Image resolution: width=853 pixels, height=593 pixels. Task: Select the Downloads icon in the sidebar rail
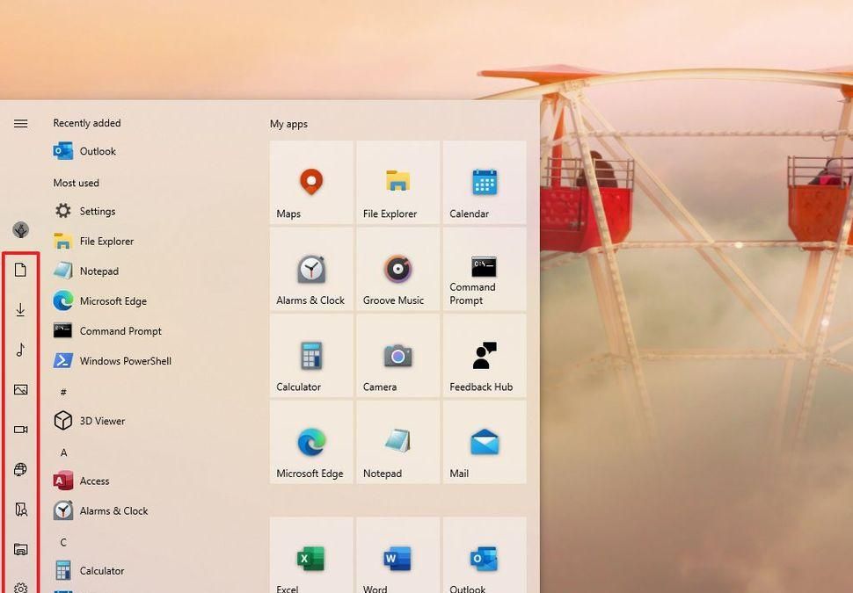(x=20, y=309)
